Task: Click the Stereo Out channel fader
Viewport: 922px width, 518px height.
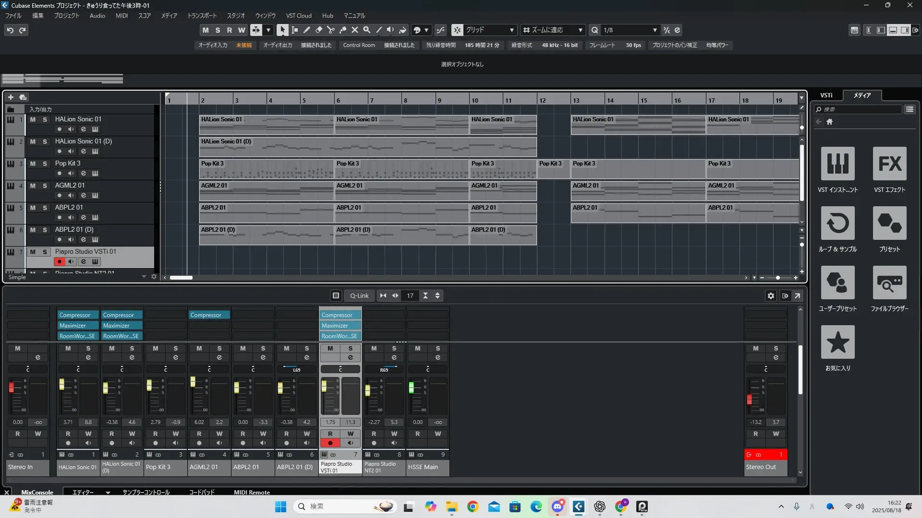Action: click(749, 399)
